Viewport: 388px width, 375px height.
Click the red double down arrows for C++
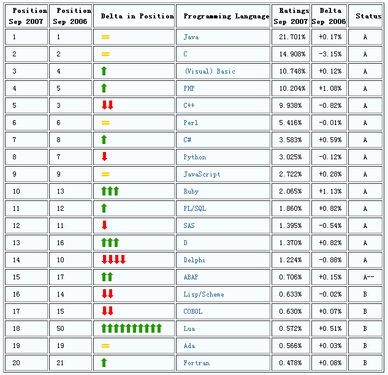pos(107,105)
